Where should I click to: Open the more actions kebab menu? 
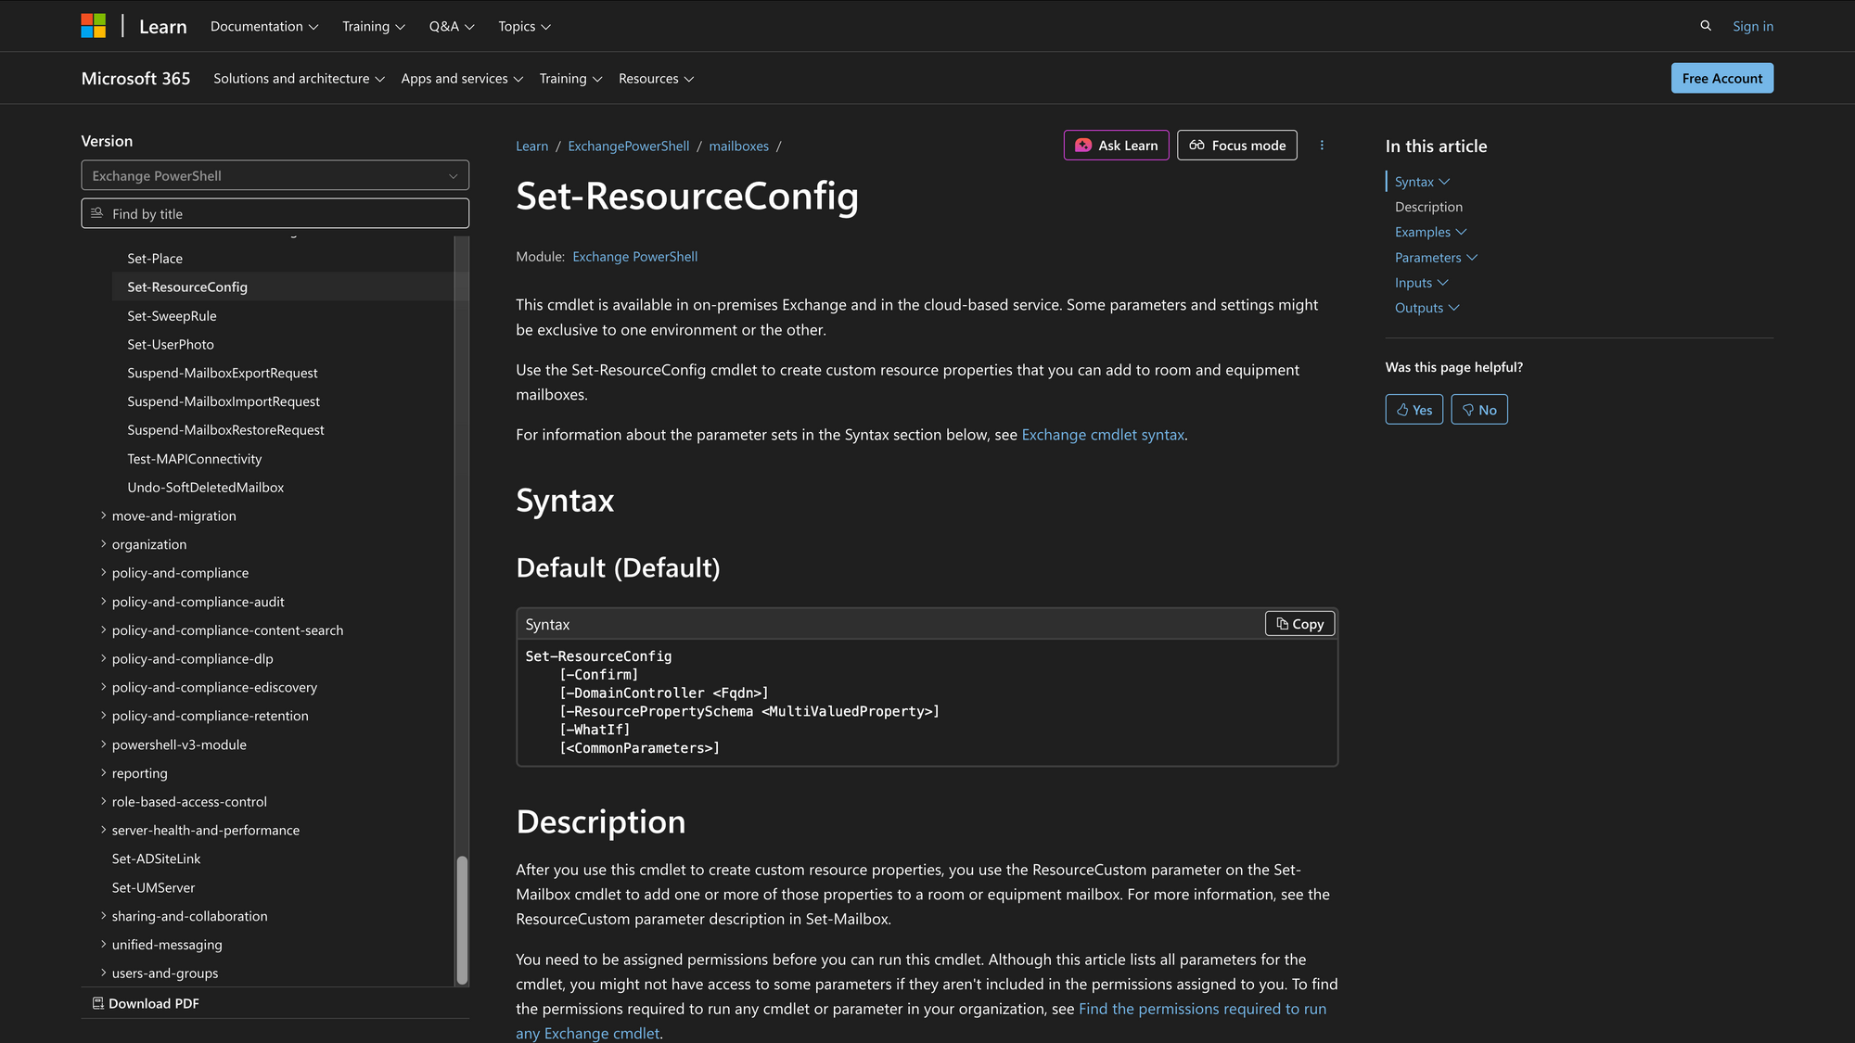(1322, 145)
